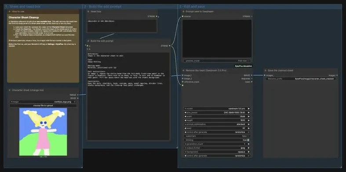346x172 pixels.
Task: Click the BytePlus ModelArk badge
Action: (x=244, y=66)
